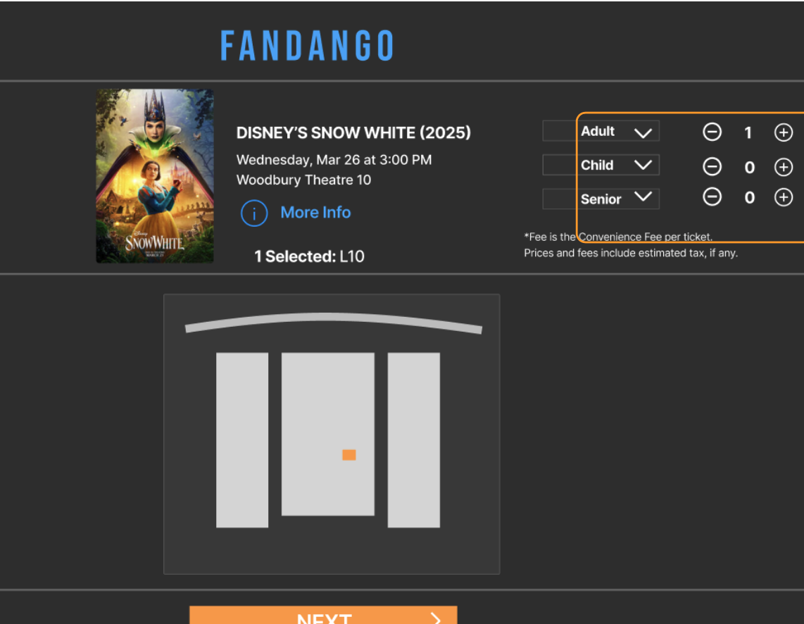Image resolution: width=804 pixels, height=624 pixels.
Task: Click the info icon beside More Info
Action: [253, 212]
